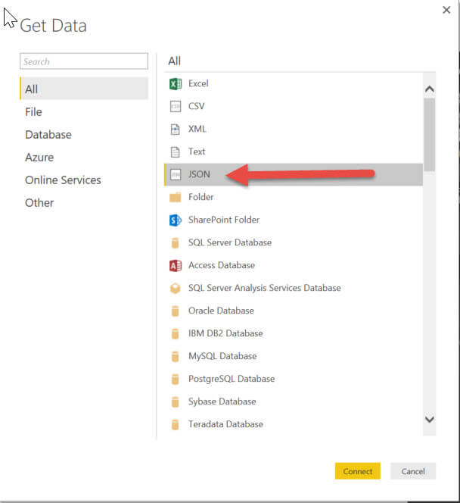Select the JSON source icon
The image size is (460, 503).
pyautogui.click(x=176, y=174)
